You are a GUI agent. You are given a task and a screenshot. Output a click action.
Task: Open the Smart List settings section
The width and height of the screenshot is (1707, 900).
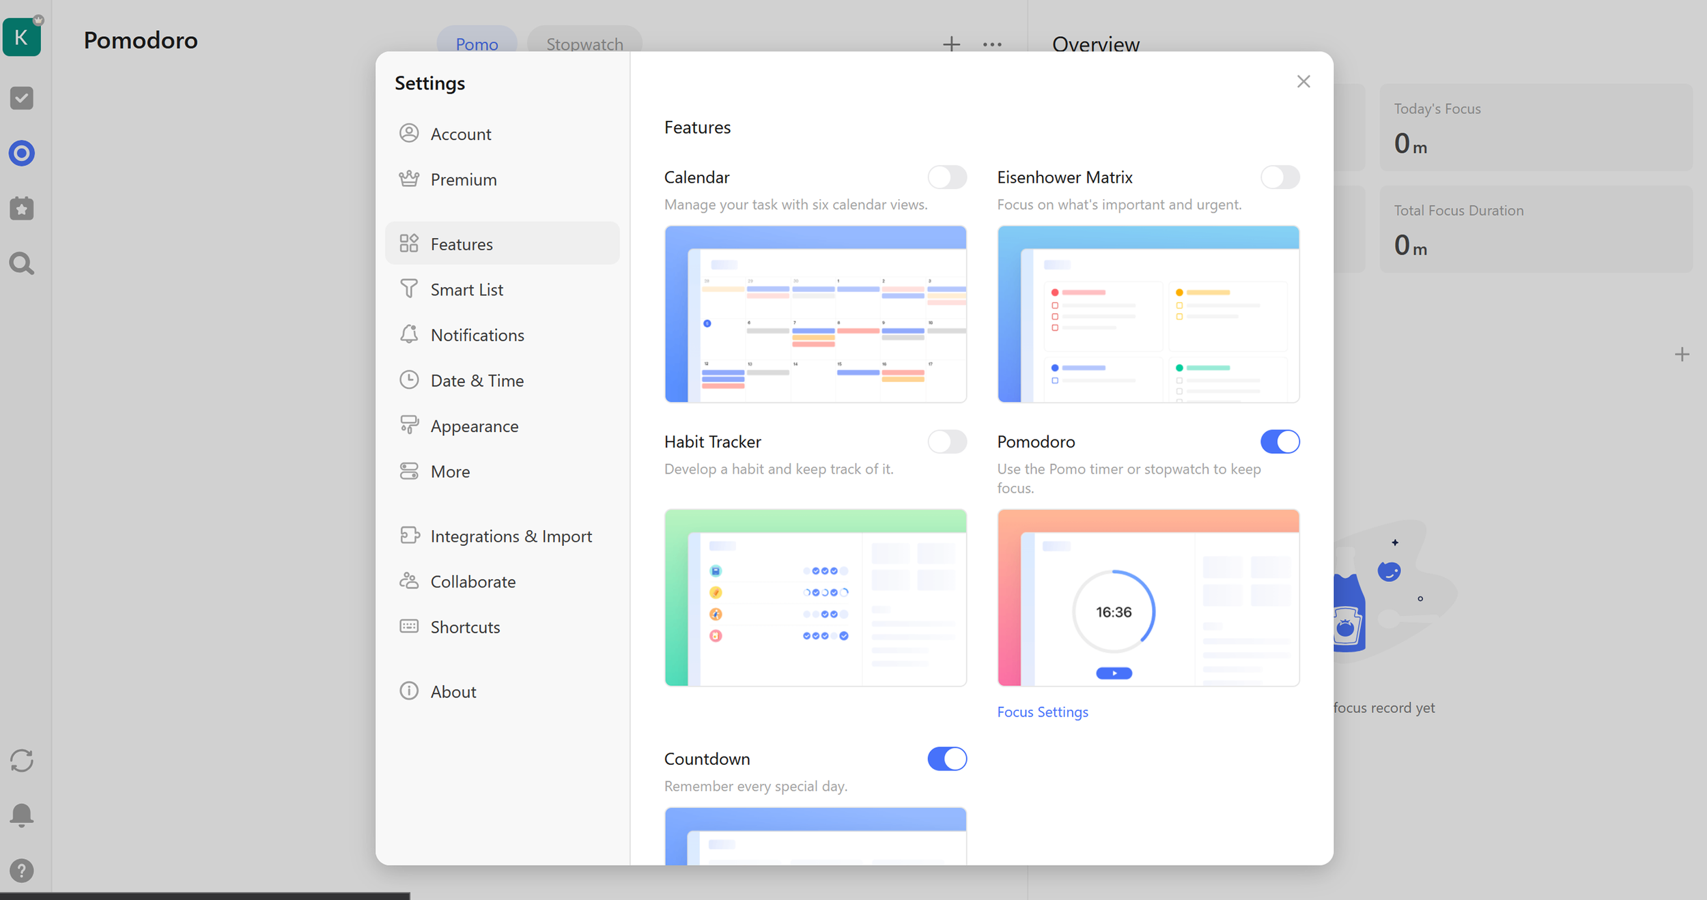pos(466,290)
